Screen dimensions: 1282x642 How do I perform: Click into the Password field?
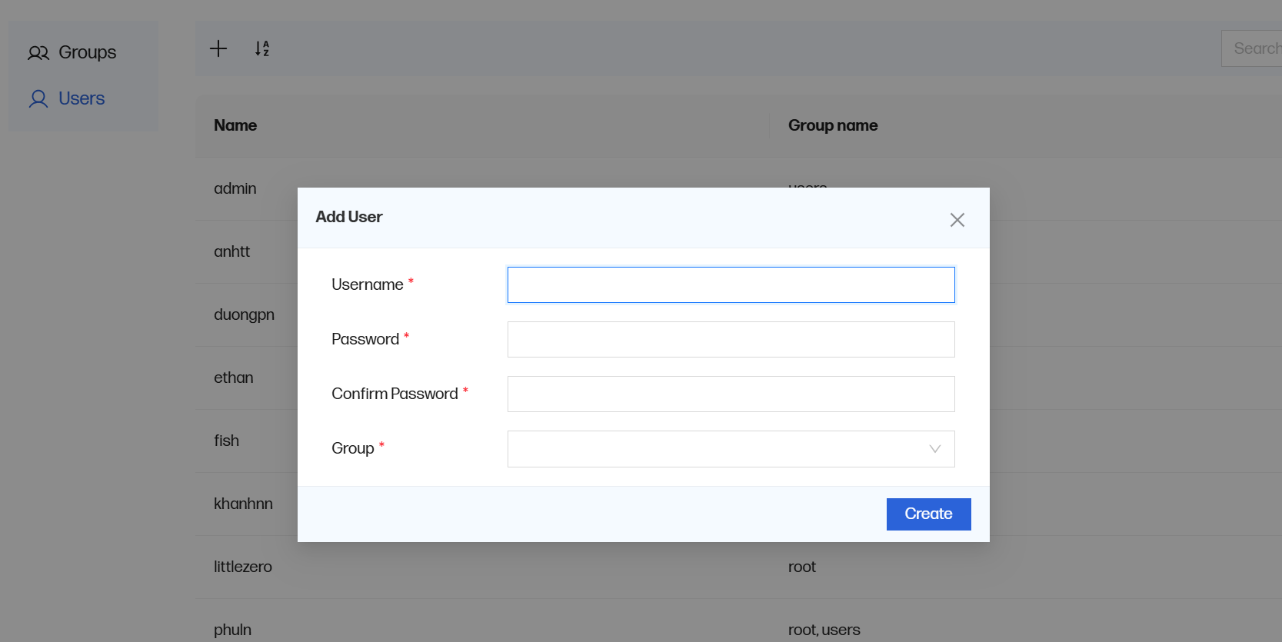point(731,339)
